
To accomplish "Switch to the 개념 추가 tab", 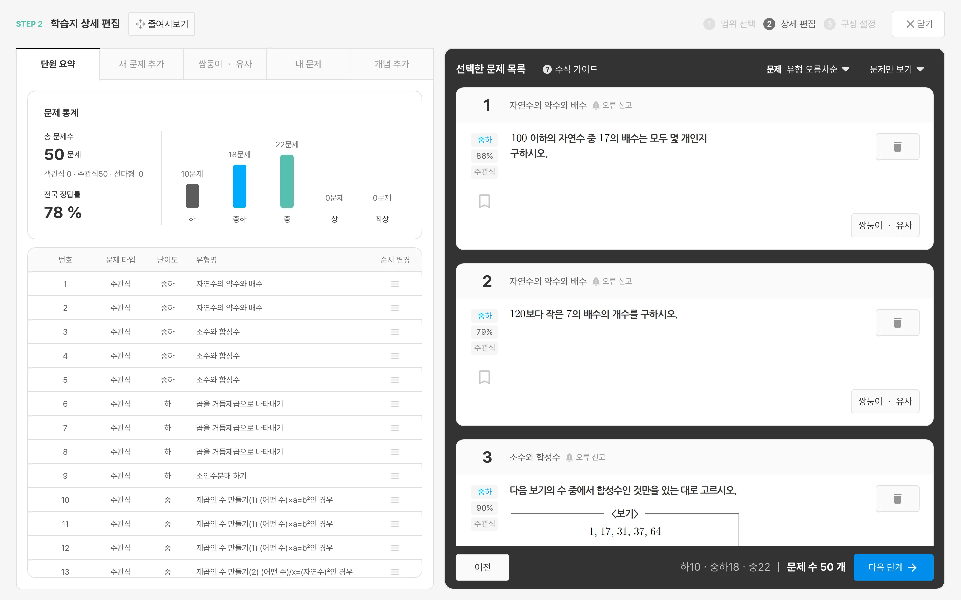I will [x=391, y=64].
